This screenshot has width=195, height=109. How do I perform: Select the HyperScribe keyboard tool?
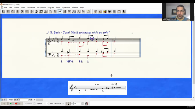(x=41, y=12)
